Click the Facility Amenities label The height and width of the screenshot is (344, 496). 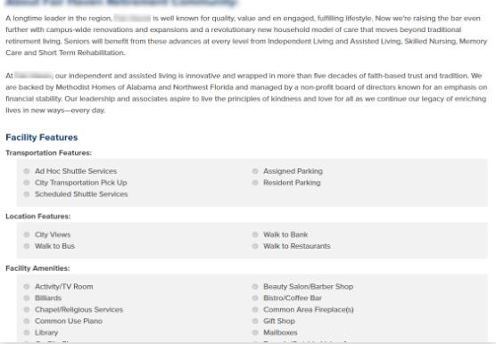(37, 268)
